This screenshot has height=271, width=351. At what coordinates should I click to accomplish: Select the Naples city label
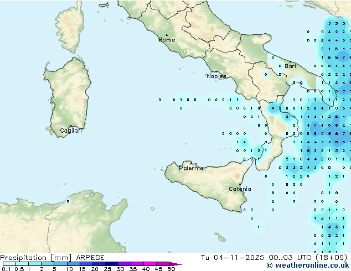(216, 76)
